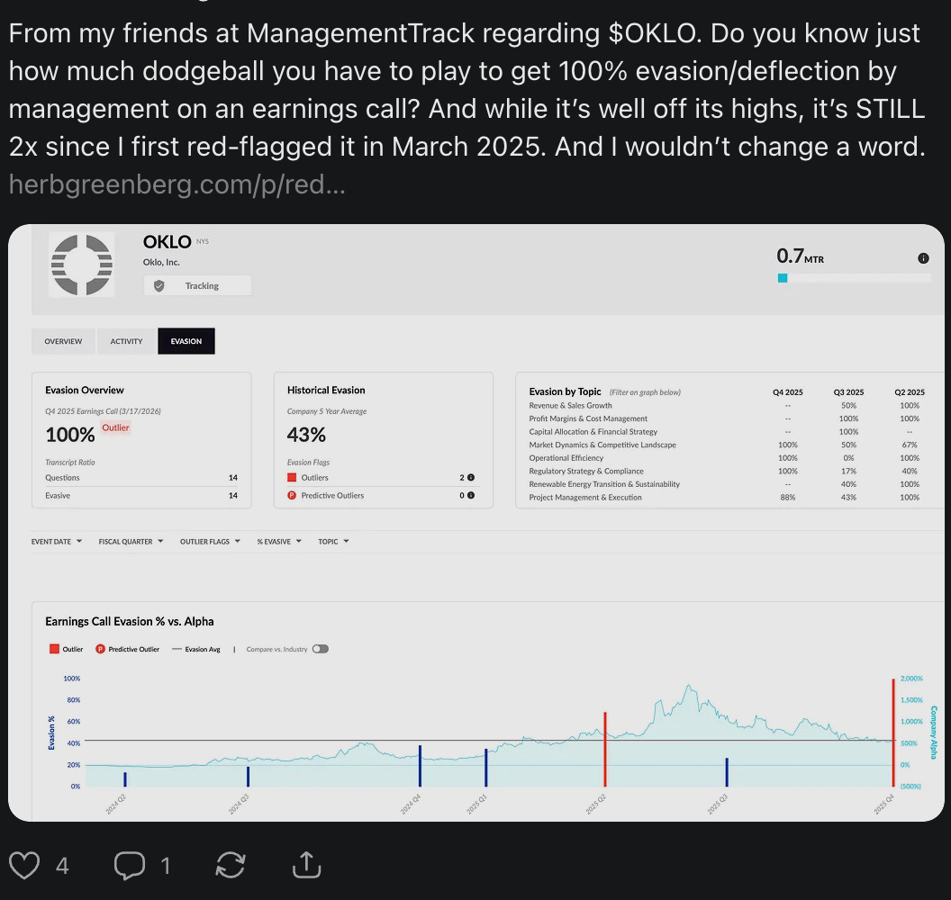This screenshot has height=900, width=951.
Task: Open MTR score info icon
Action: (x=923, y=258)
